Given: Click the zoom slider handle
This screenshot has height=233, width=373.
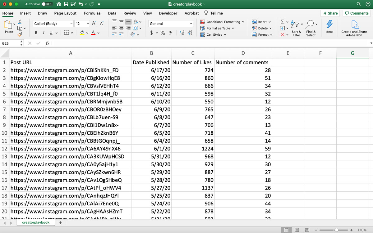Looking at the screenshot, I should (x=336, y=230).
